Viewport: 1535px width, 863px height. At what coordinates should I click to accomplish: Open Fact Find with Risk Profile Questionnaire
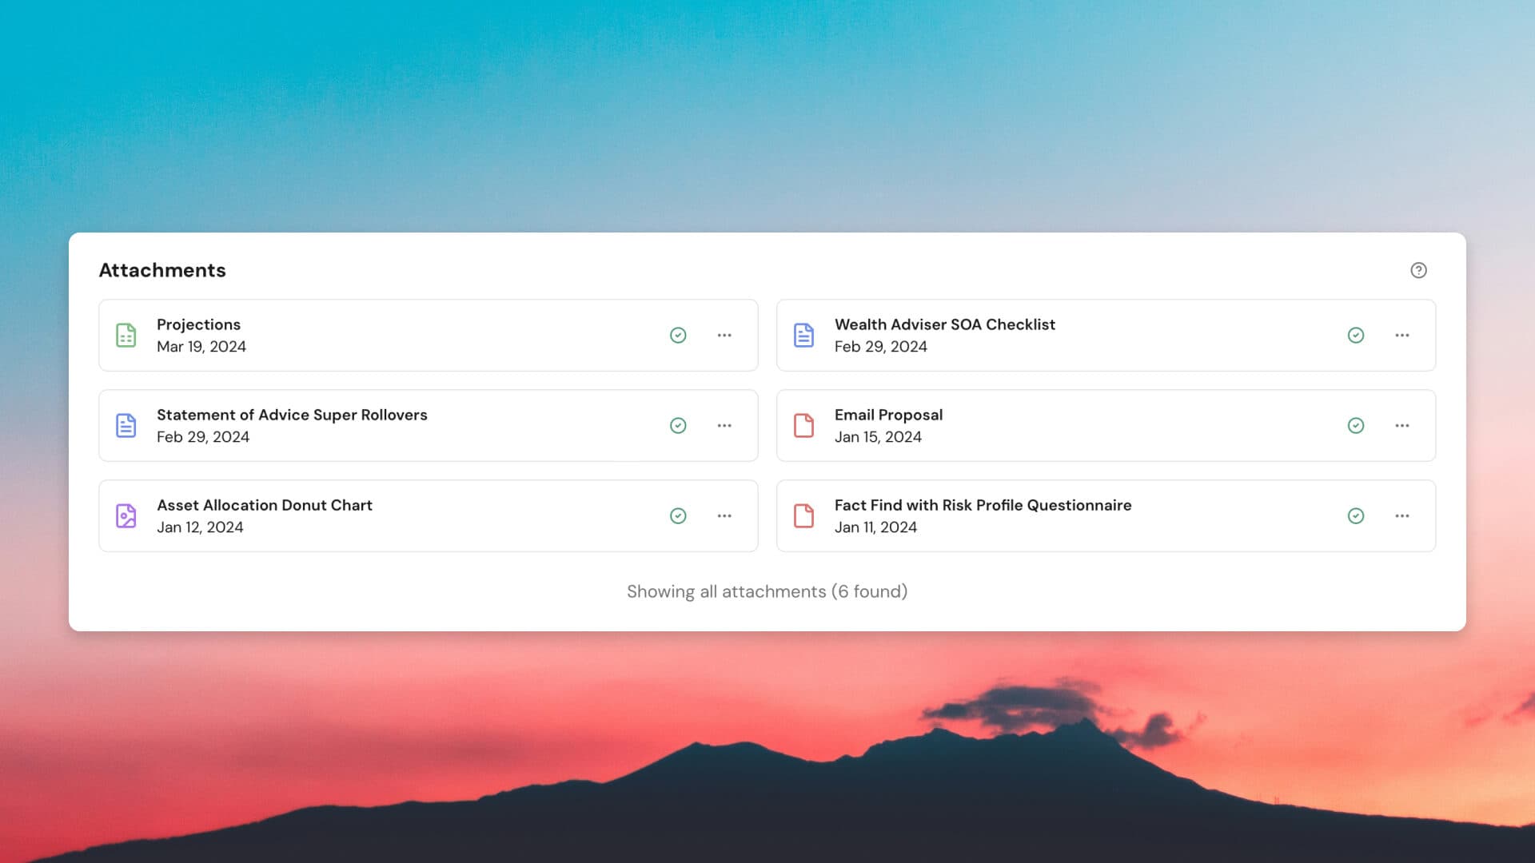(983, 505)
